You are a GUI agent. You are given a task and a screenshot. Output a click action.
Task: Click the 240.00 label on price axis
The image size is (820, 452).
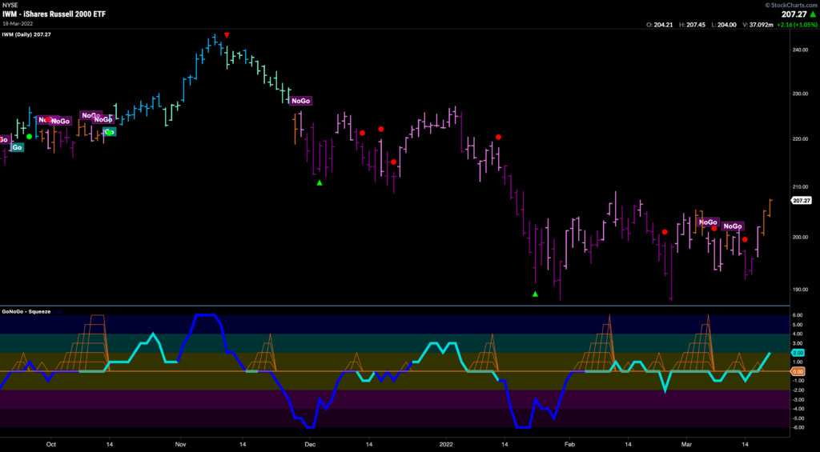coord(800,50)
